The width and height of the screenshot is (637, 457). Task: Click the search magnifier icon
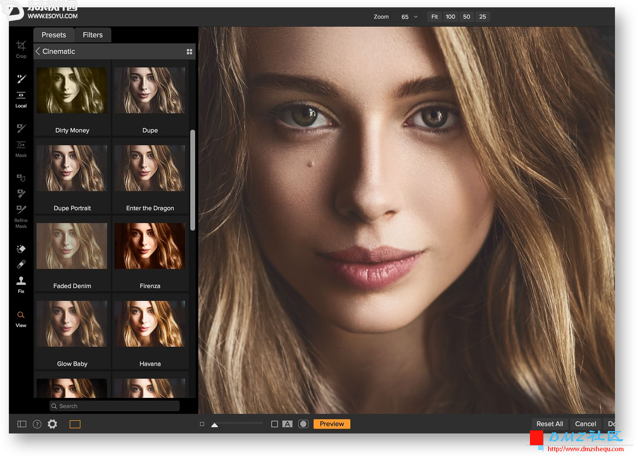(54, 406)
